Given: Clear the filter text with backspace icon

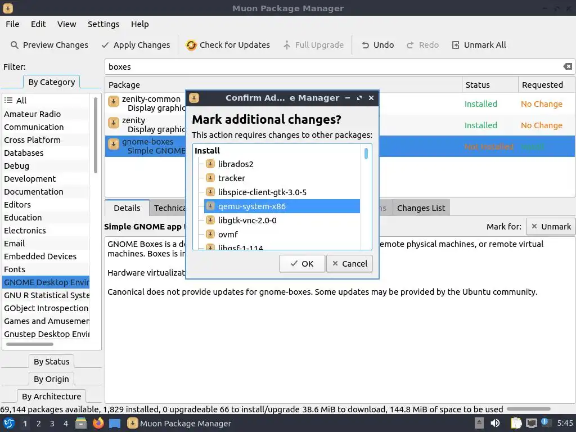Looking at the screenshot, I should click(x=568, y=66).
